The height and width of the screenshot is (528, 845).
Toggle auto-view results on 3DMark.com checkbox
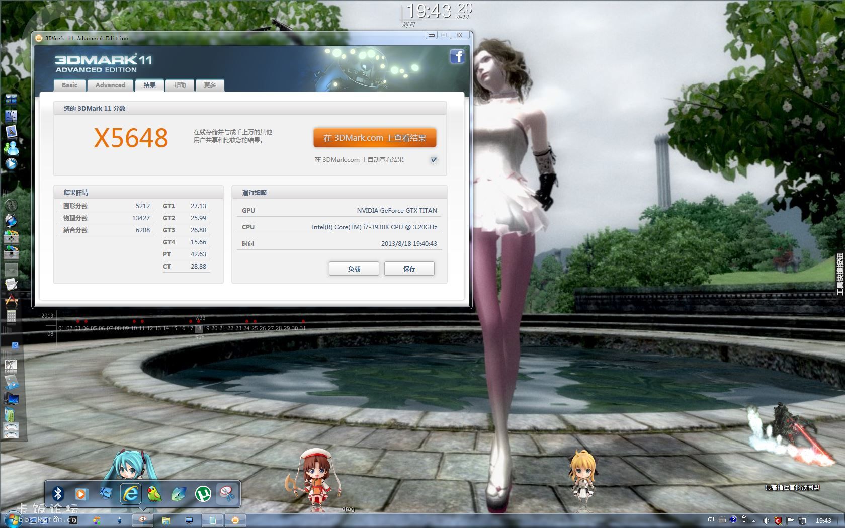coord(434,160)
